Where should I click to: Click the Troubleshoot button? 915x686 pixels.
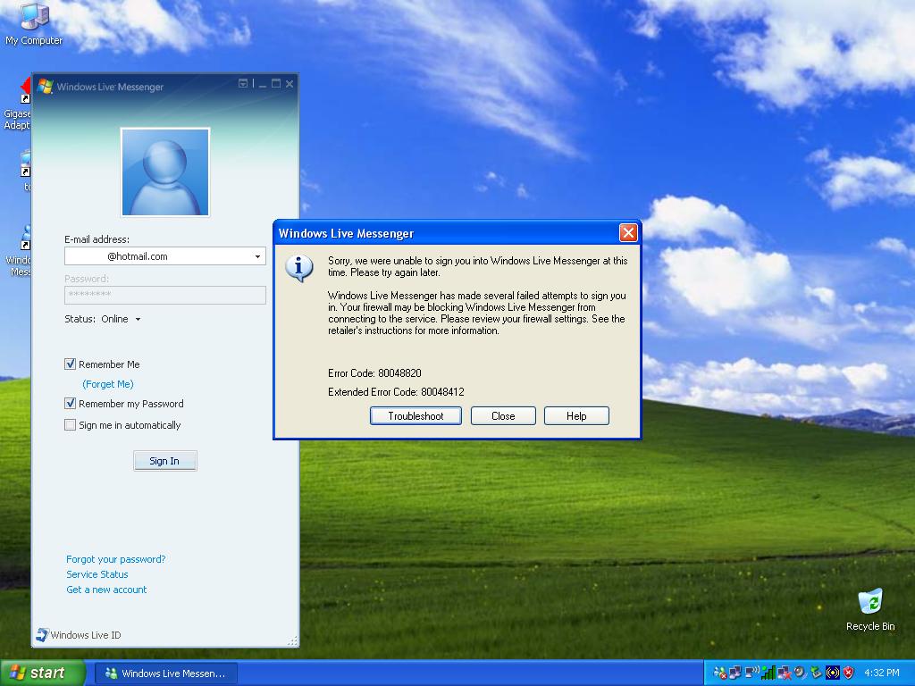[416, 416]
